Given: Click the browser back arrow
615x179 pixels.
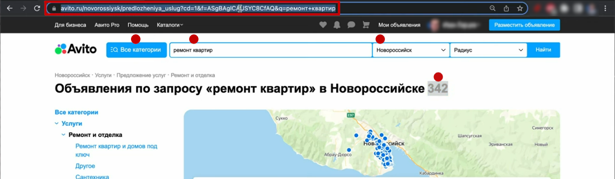Looking at the screenshot, I should [9, 8].
